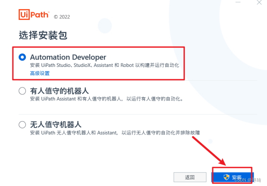The height and width of the screenshot is (186, 267).
Task: Click the 选择安装包 title
Action: [43, 35]
